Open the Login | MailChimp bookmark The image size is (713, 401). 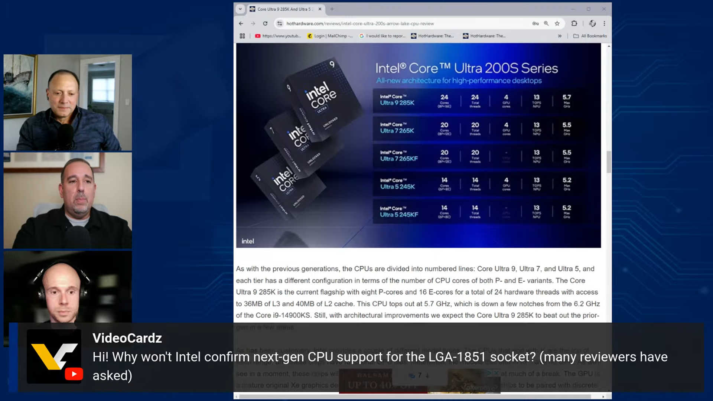(330, 36)
